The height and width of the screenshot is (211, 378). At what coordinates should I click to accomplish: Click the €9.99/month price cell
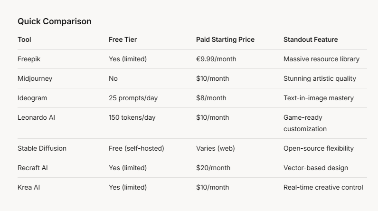(x=216, y=59)
